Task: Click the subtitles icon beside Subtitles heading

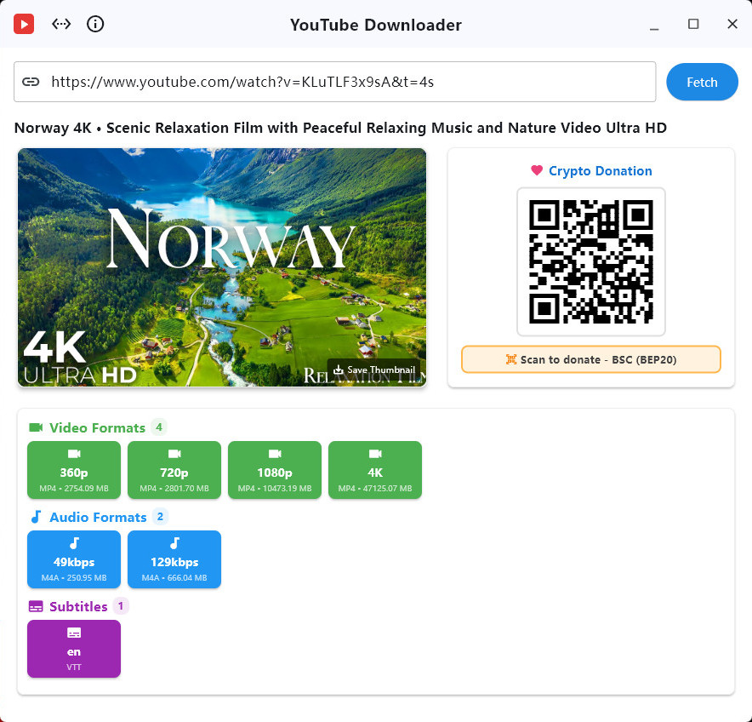Action: click(36, 606)
